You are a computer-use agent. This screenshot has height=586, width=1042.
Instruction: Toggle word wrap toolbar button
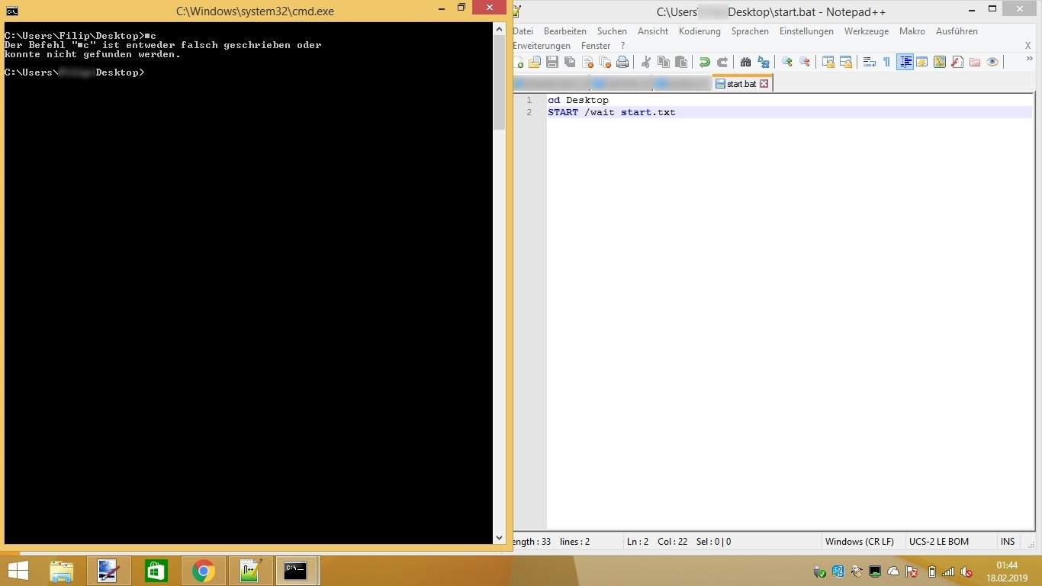click(869, 63)
